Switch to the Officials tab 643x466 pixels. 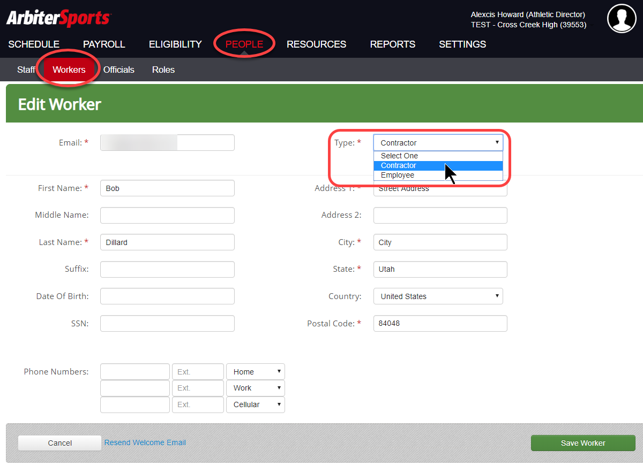click(118, 70)
